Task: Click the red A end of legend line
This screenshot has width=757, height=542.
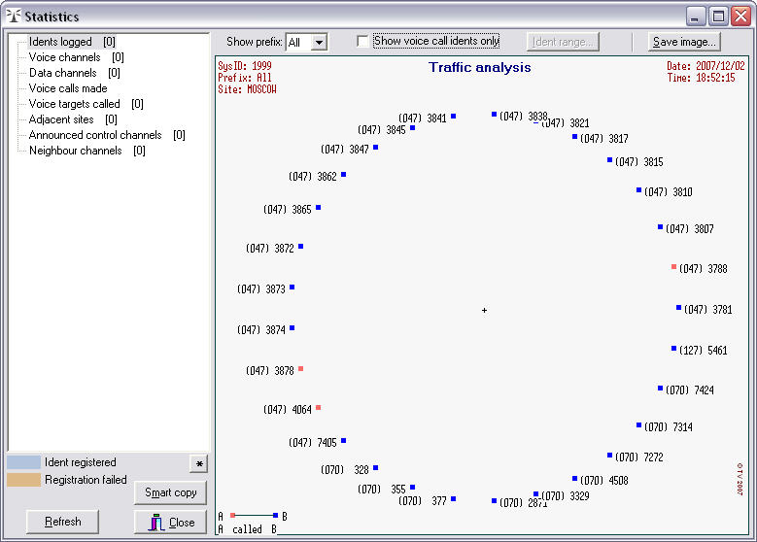Action: (232, 516)
